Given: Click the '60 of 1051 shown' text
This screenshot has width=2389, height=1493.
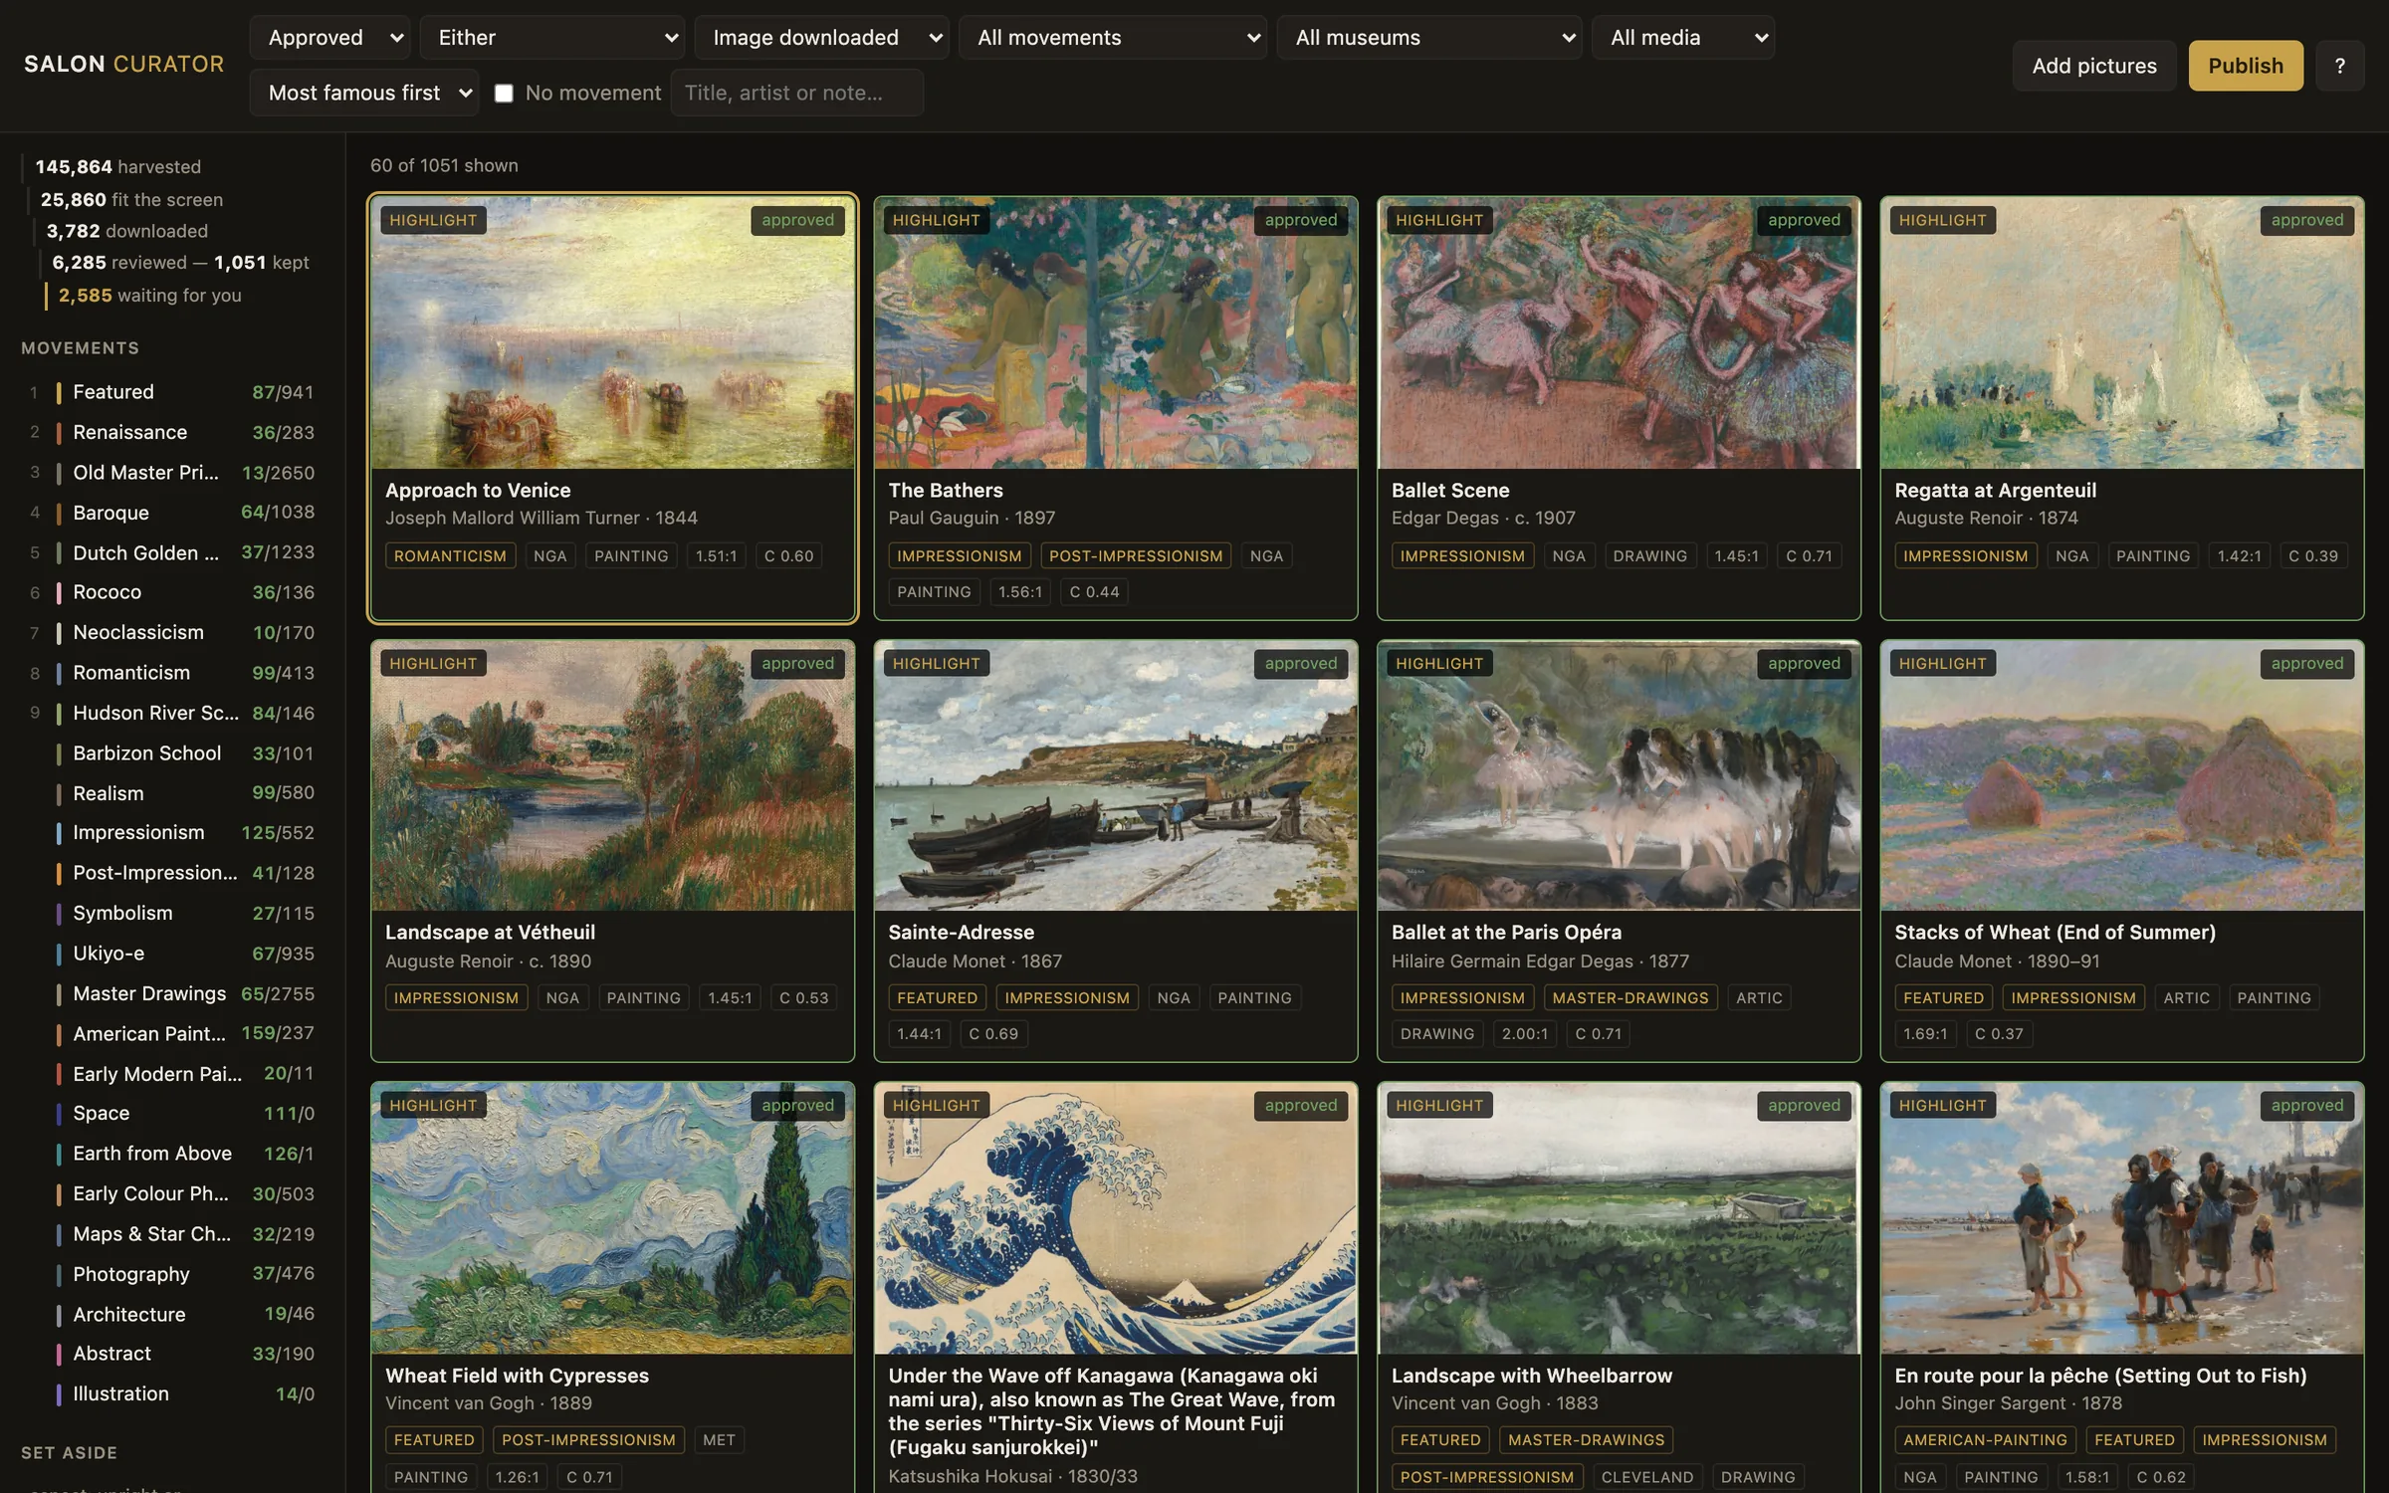Looking at the screenshot, I should [x=444, y=165].
